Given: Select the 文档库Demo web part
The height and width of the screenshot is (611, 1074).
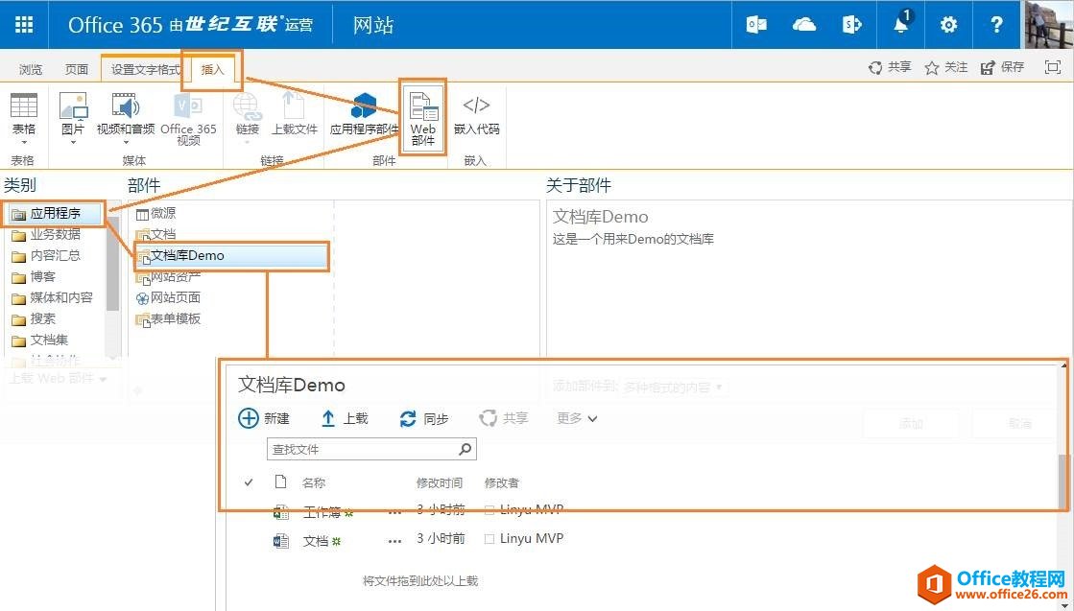Looking at the screenshot, I should (x=231, y=256).
